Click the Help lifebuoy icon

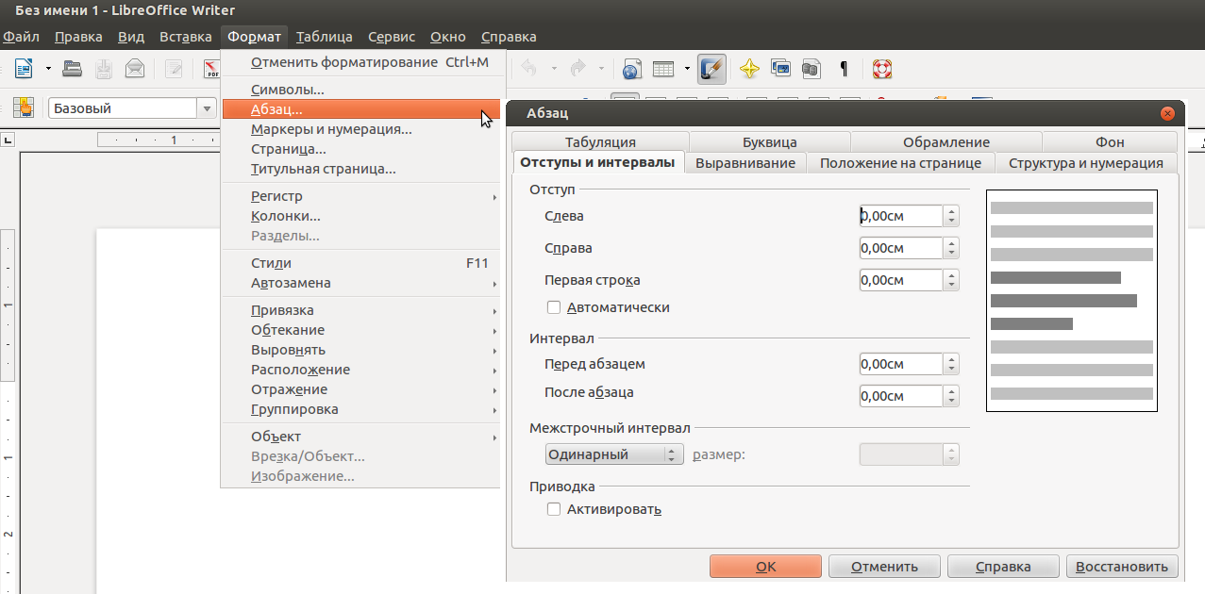pos(882,69)
